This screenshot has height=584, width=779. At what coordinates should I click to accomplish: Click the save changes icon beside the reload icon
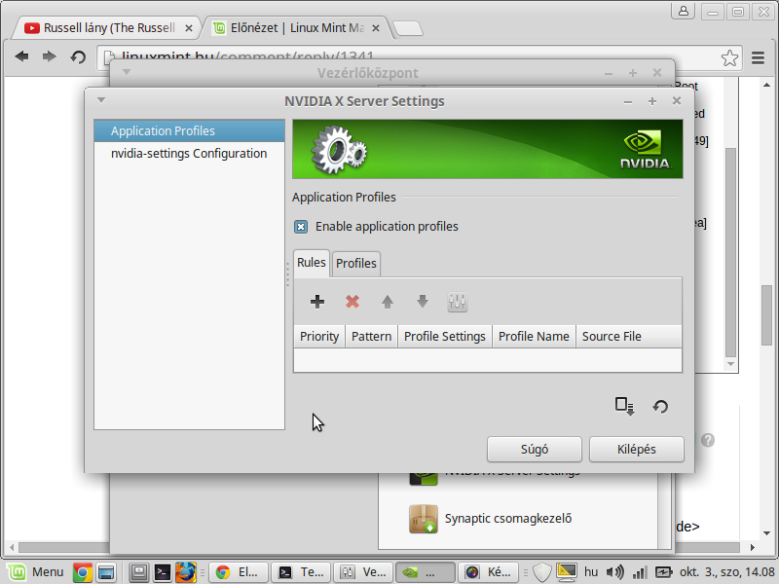tap(624, 406)
